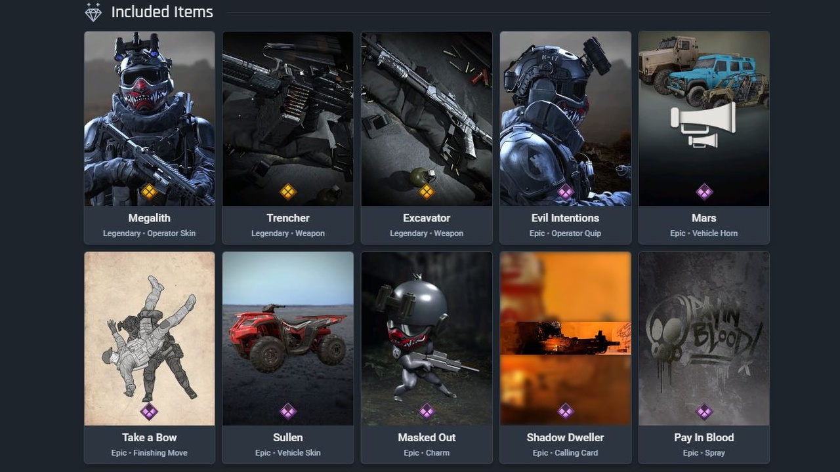Click the purple epic badge on Take a Bow
The height and width of the screenshot is (472, 840).
click(x=150, y=412)
